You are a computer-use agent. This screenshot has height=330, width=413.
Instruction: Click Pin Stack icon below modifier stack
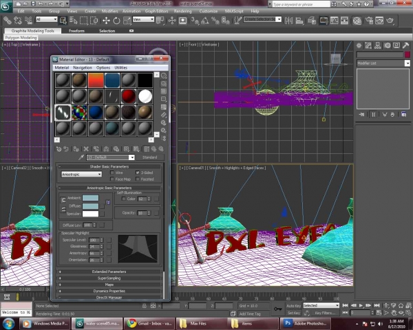click(362, 115)
